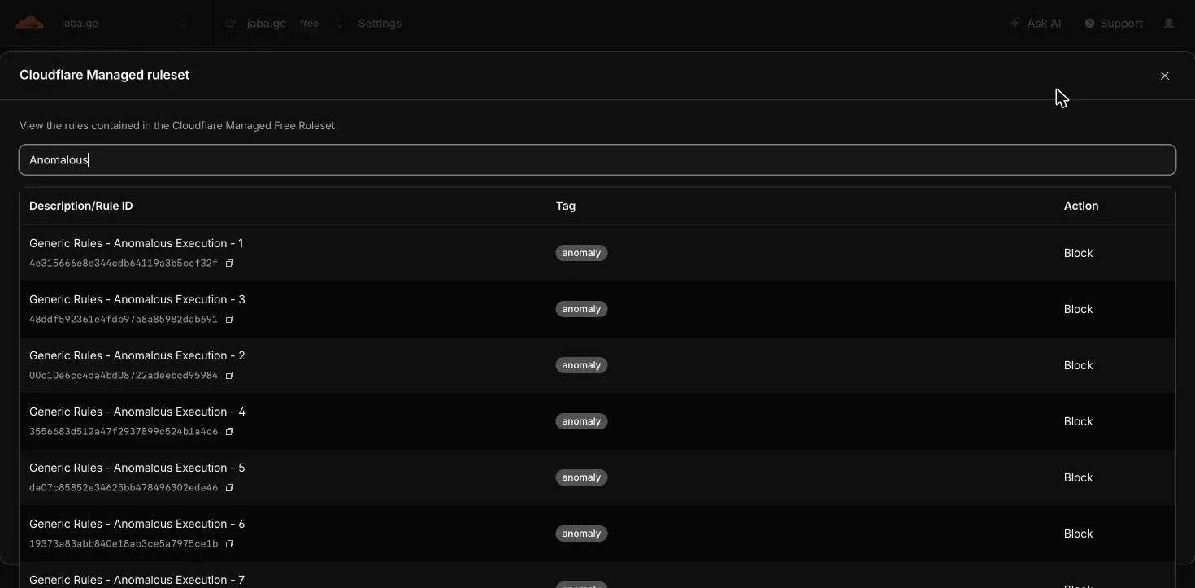Click Block action for Anomalous Execution - 4

coord(1078,421)
